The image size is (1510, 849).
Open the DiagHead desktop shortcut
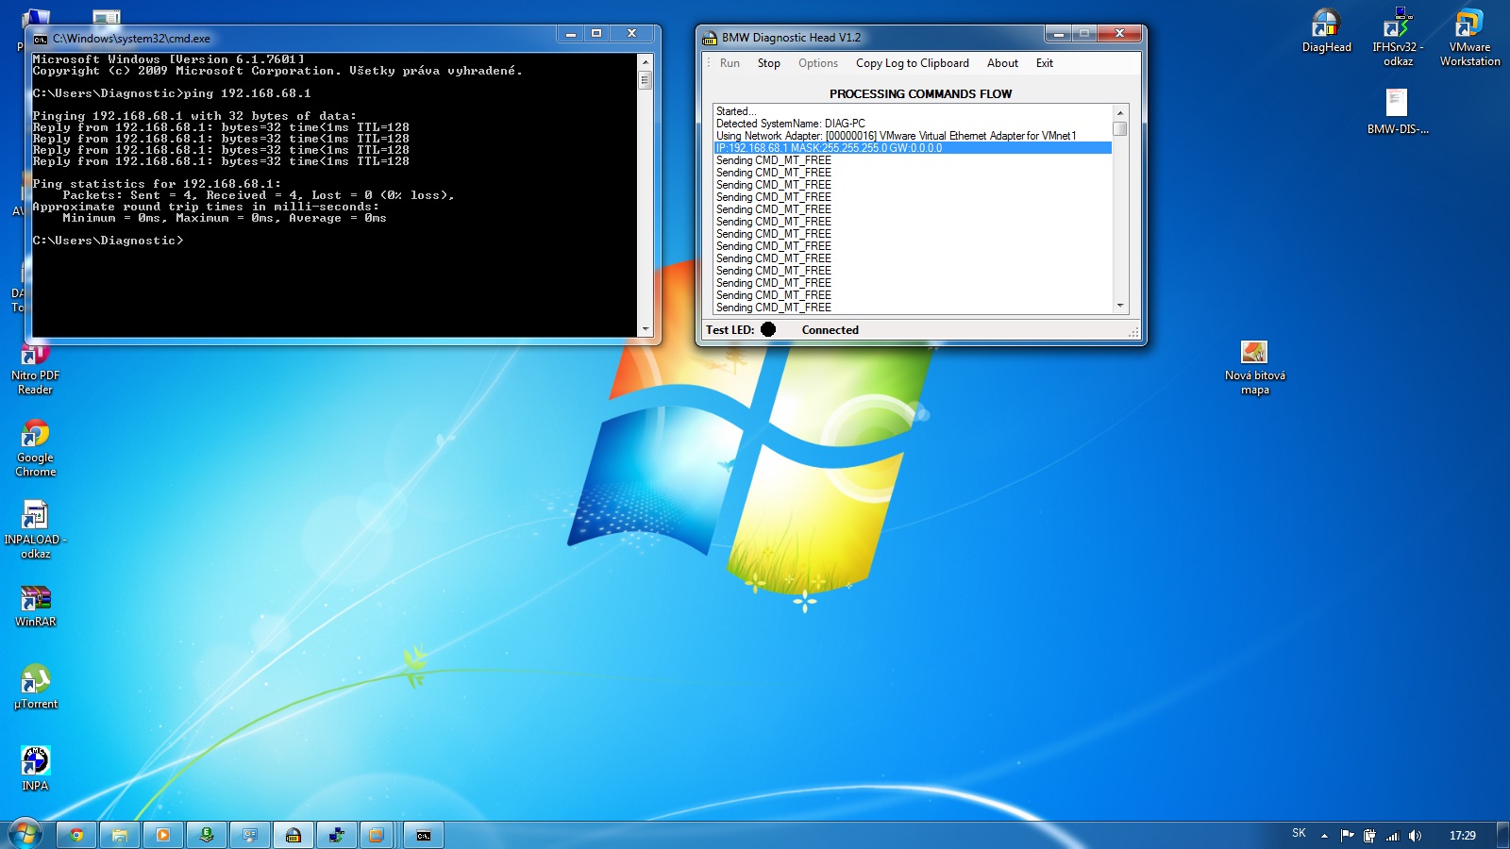[1326, 28]
